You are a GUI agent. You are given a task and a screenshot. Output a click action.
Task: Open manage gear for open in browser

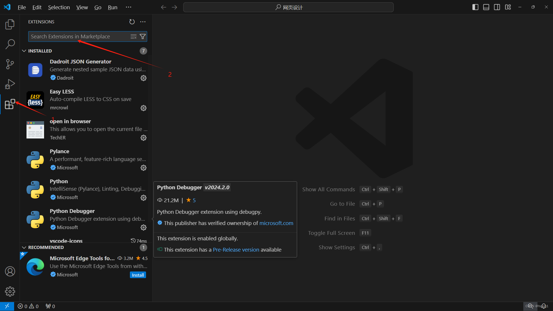coord(143,138)
